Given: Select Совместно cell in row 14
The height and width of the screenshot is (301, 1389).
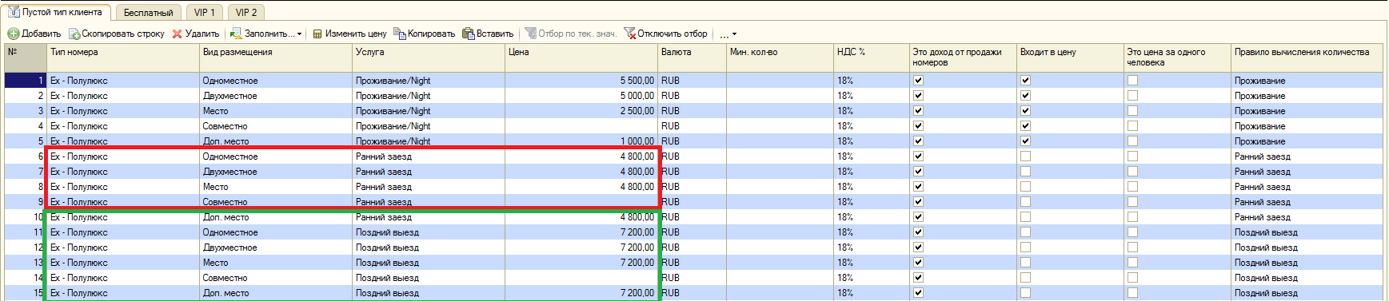Looking at the screenshot, I should point(276,278).
